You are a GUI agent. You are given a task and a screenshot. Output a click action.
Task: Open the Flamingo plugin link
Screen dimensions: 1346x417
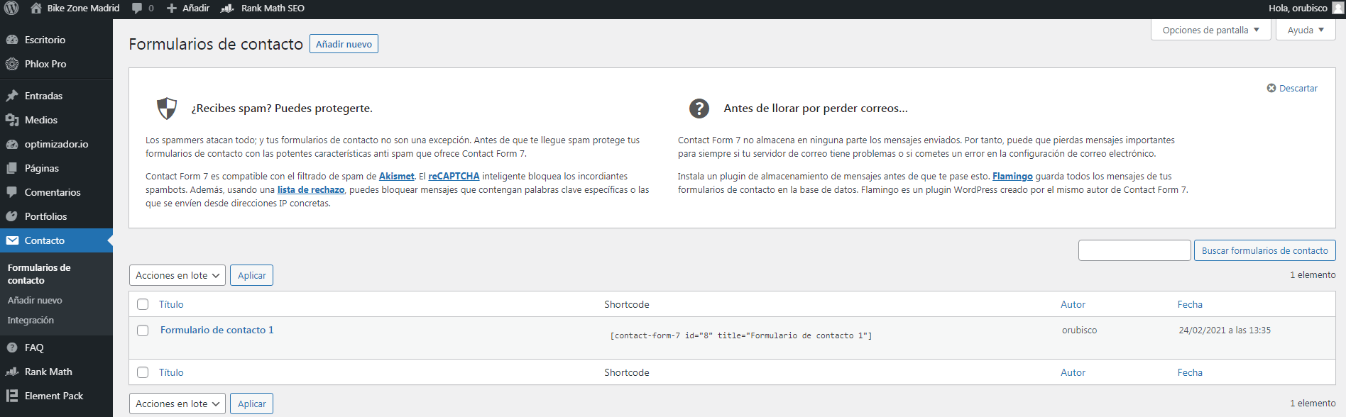point(1012,176)
